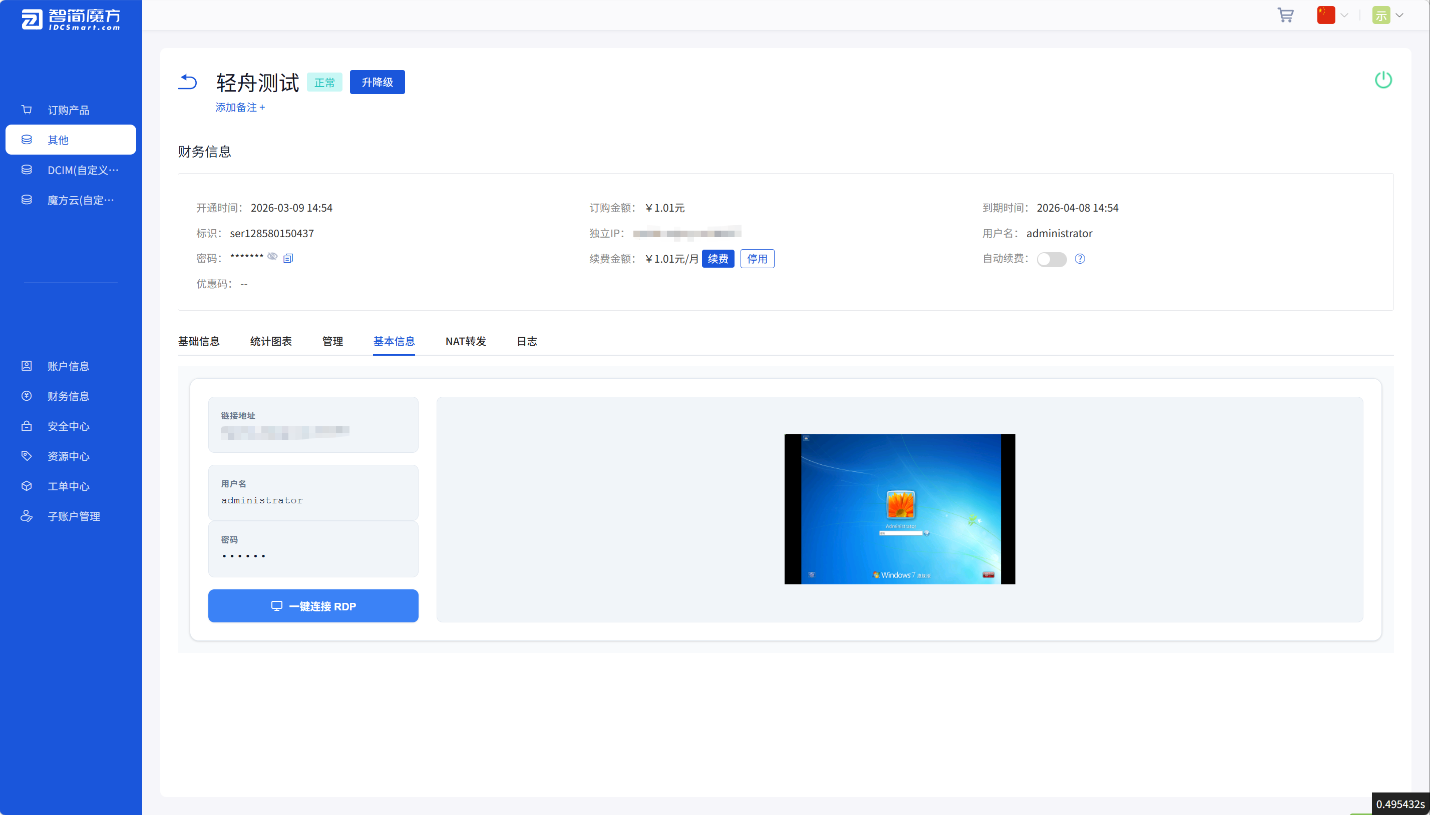Click the back arrow icon
This screenshot has width=1430, height=815.
pos(188,82)
